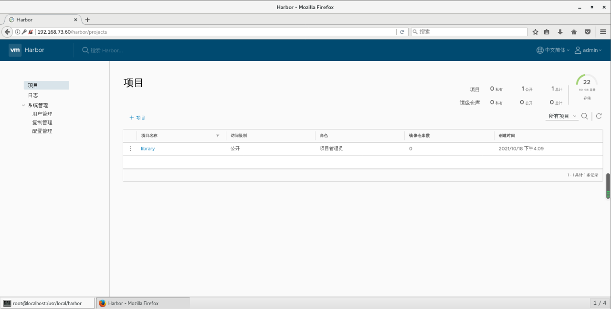Click the Firefox downloads arrow icon
This screenshot has height=309, width=611.
tap(560, 32)
